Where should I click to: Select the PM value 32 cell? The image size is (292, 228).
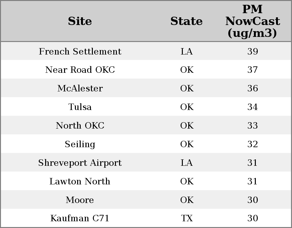click(252, 144)
